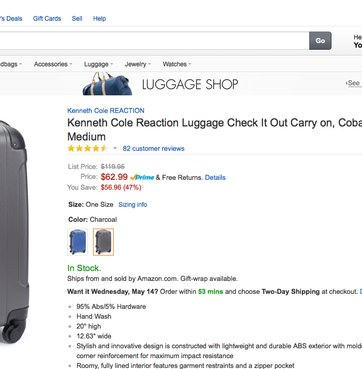Click the Prime logo icon
Image resolution: width=362 pixels, height=369 pixels.
coord(142,177)
